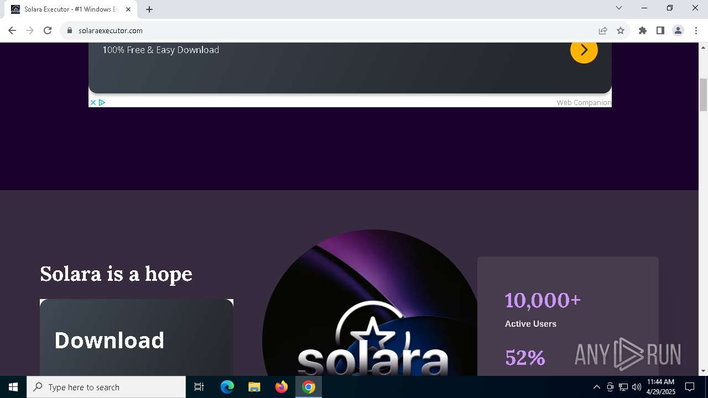Click the Solara is a hope heading
Screen dimensions: 708x398
pos(116,274)
